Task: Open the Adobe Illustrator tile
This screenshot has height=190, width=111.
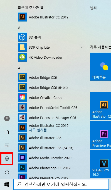Action: [100, 106]
